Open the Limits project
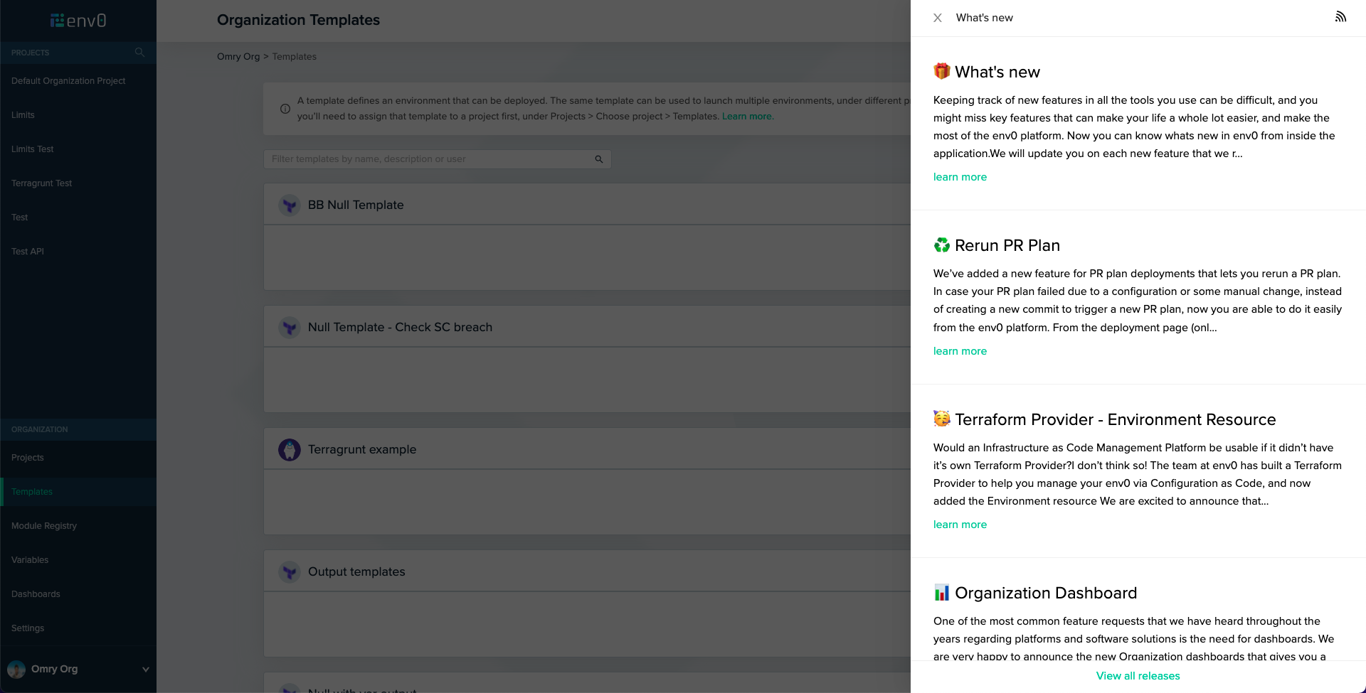The width and height of the screenshot is (1366, 693). tap(23, 115)
